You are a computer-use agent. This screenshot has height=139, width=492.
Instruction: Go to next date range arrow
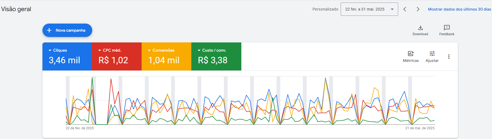click(x=418, y=9)
